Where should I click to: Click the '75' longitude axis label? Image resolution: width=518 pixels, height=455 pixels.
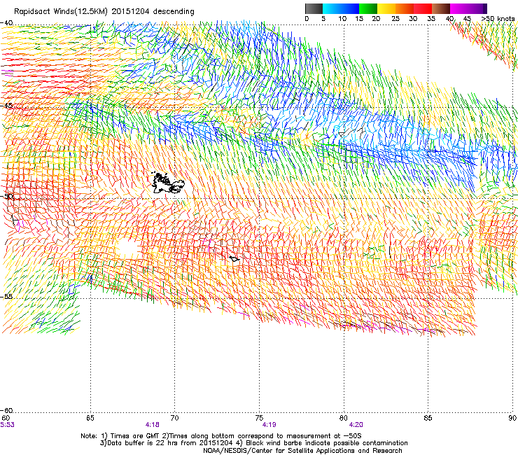pos(259,418)
